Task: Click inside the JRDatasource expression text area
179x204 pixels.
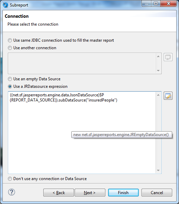Action: [x=82, y=133]
